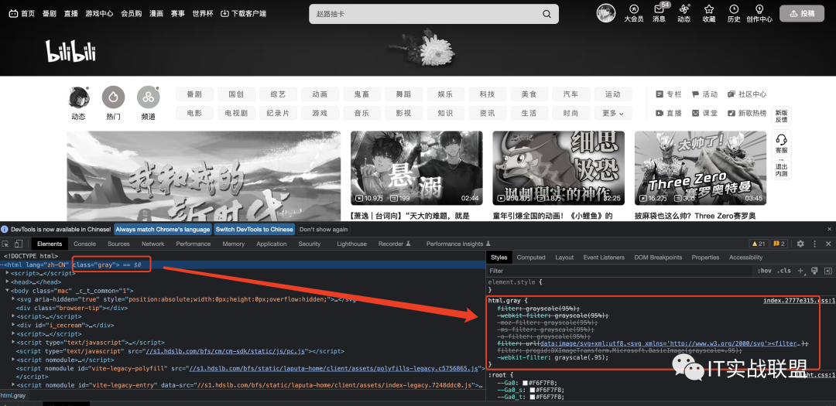836x406 pixels.
Task: Open the Lighthouse tab
Action: [x=352, y=244]
